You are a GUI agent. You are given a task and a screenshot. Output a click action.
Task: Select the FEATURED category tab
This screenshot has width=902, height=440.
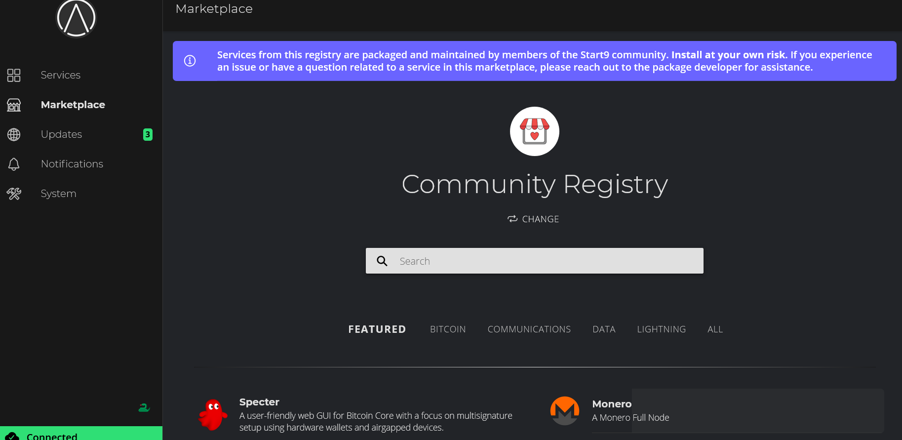pos(377,329)
